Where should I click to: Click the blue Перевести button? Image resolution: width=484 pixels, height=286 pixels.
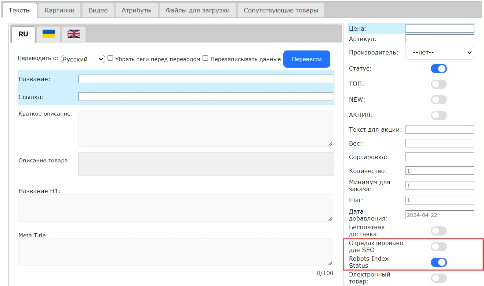click(306, 59)
